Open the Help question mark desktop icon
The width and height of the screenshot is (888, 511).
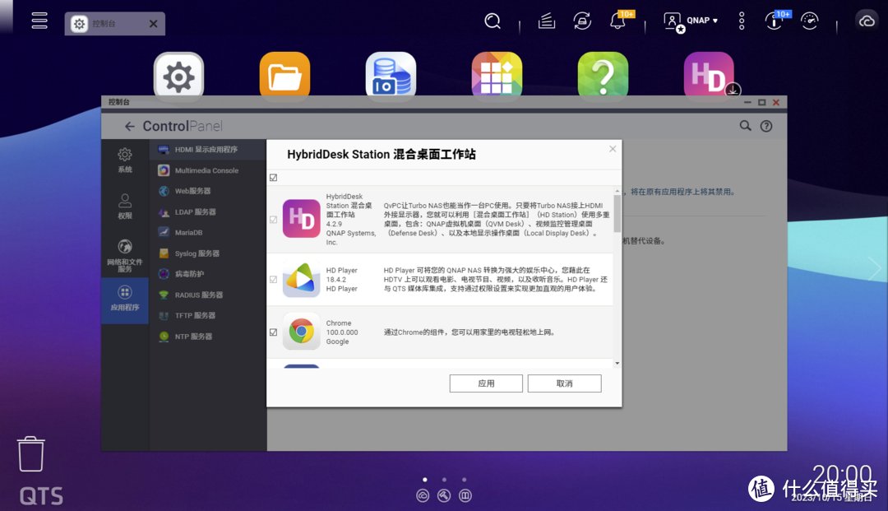click(603, 77)
